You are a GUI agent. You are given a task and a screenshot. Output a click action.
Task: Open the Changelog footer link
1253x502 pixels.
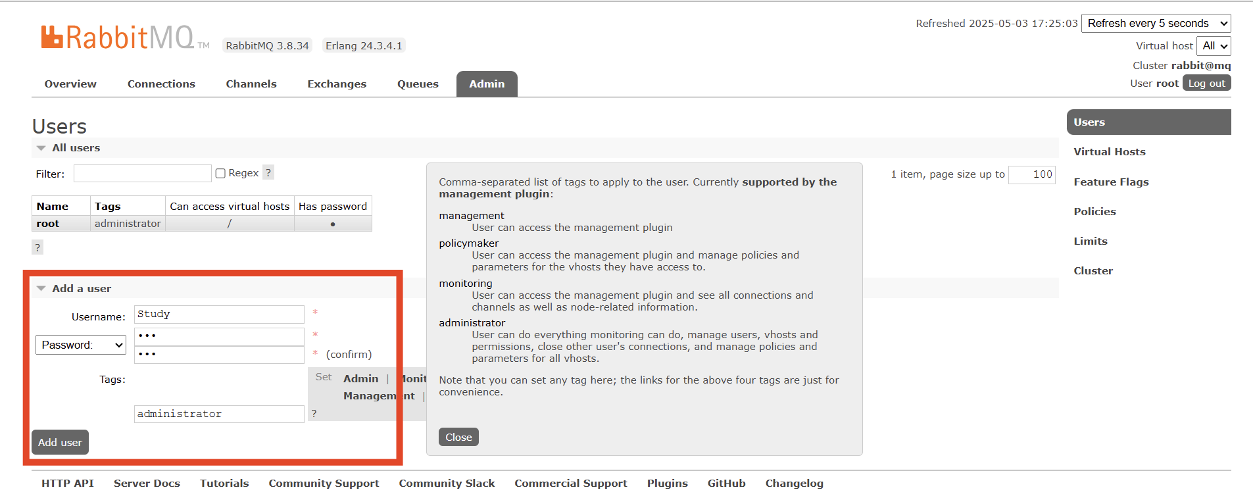pos(794,483)
